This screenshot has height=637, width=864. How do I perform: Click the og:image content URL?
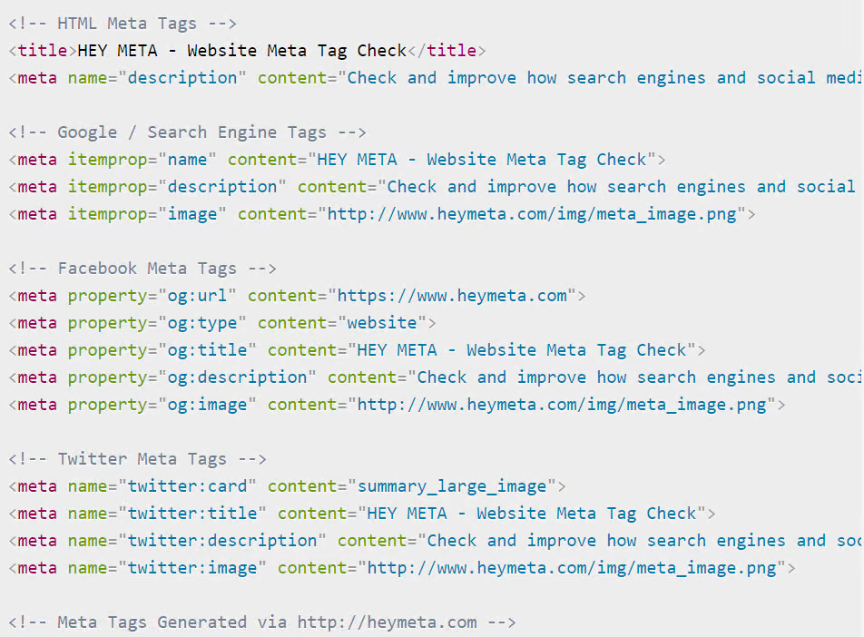point(562,405)
